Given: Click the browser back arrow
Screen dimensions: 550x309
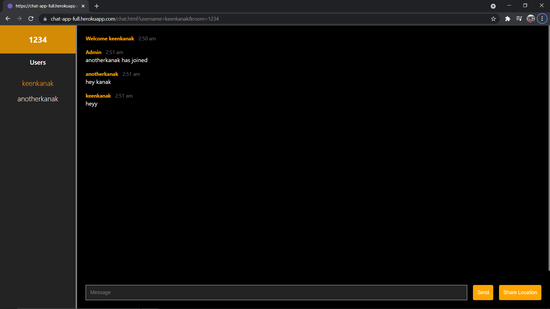Looking at the screenshot, I should (x=8, y=19).
